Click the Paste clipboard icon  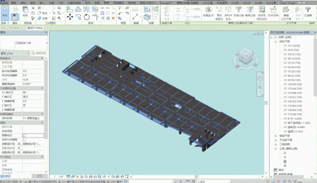click(x=25, y=11)
